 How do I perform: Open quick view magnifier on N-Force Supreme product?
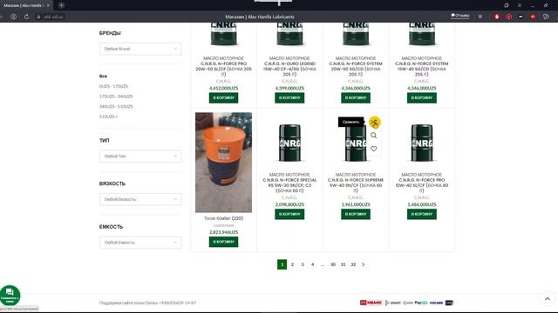[374, 136]
